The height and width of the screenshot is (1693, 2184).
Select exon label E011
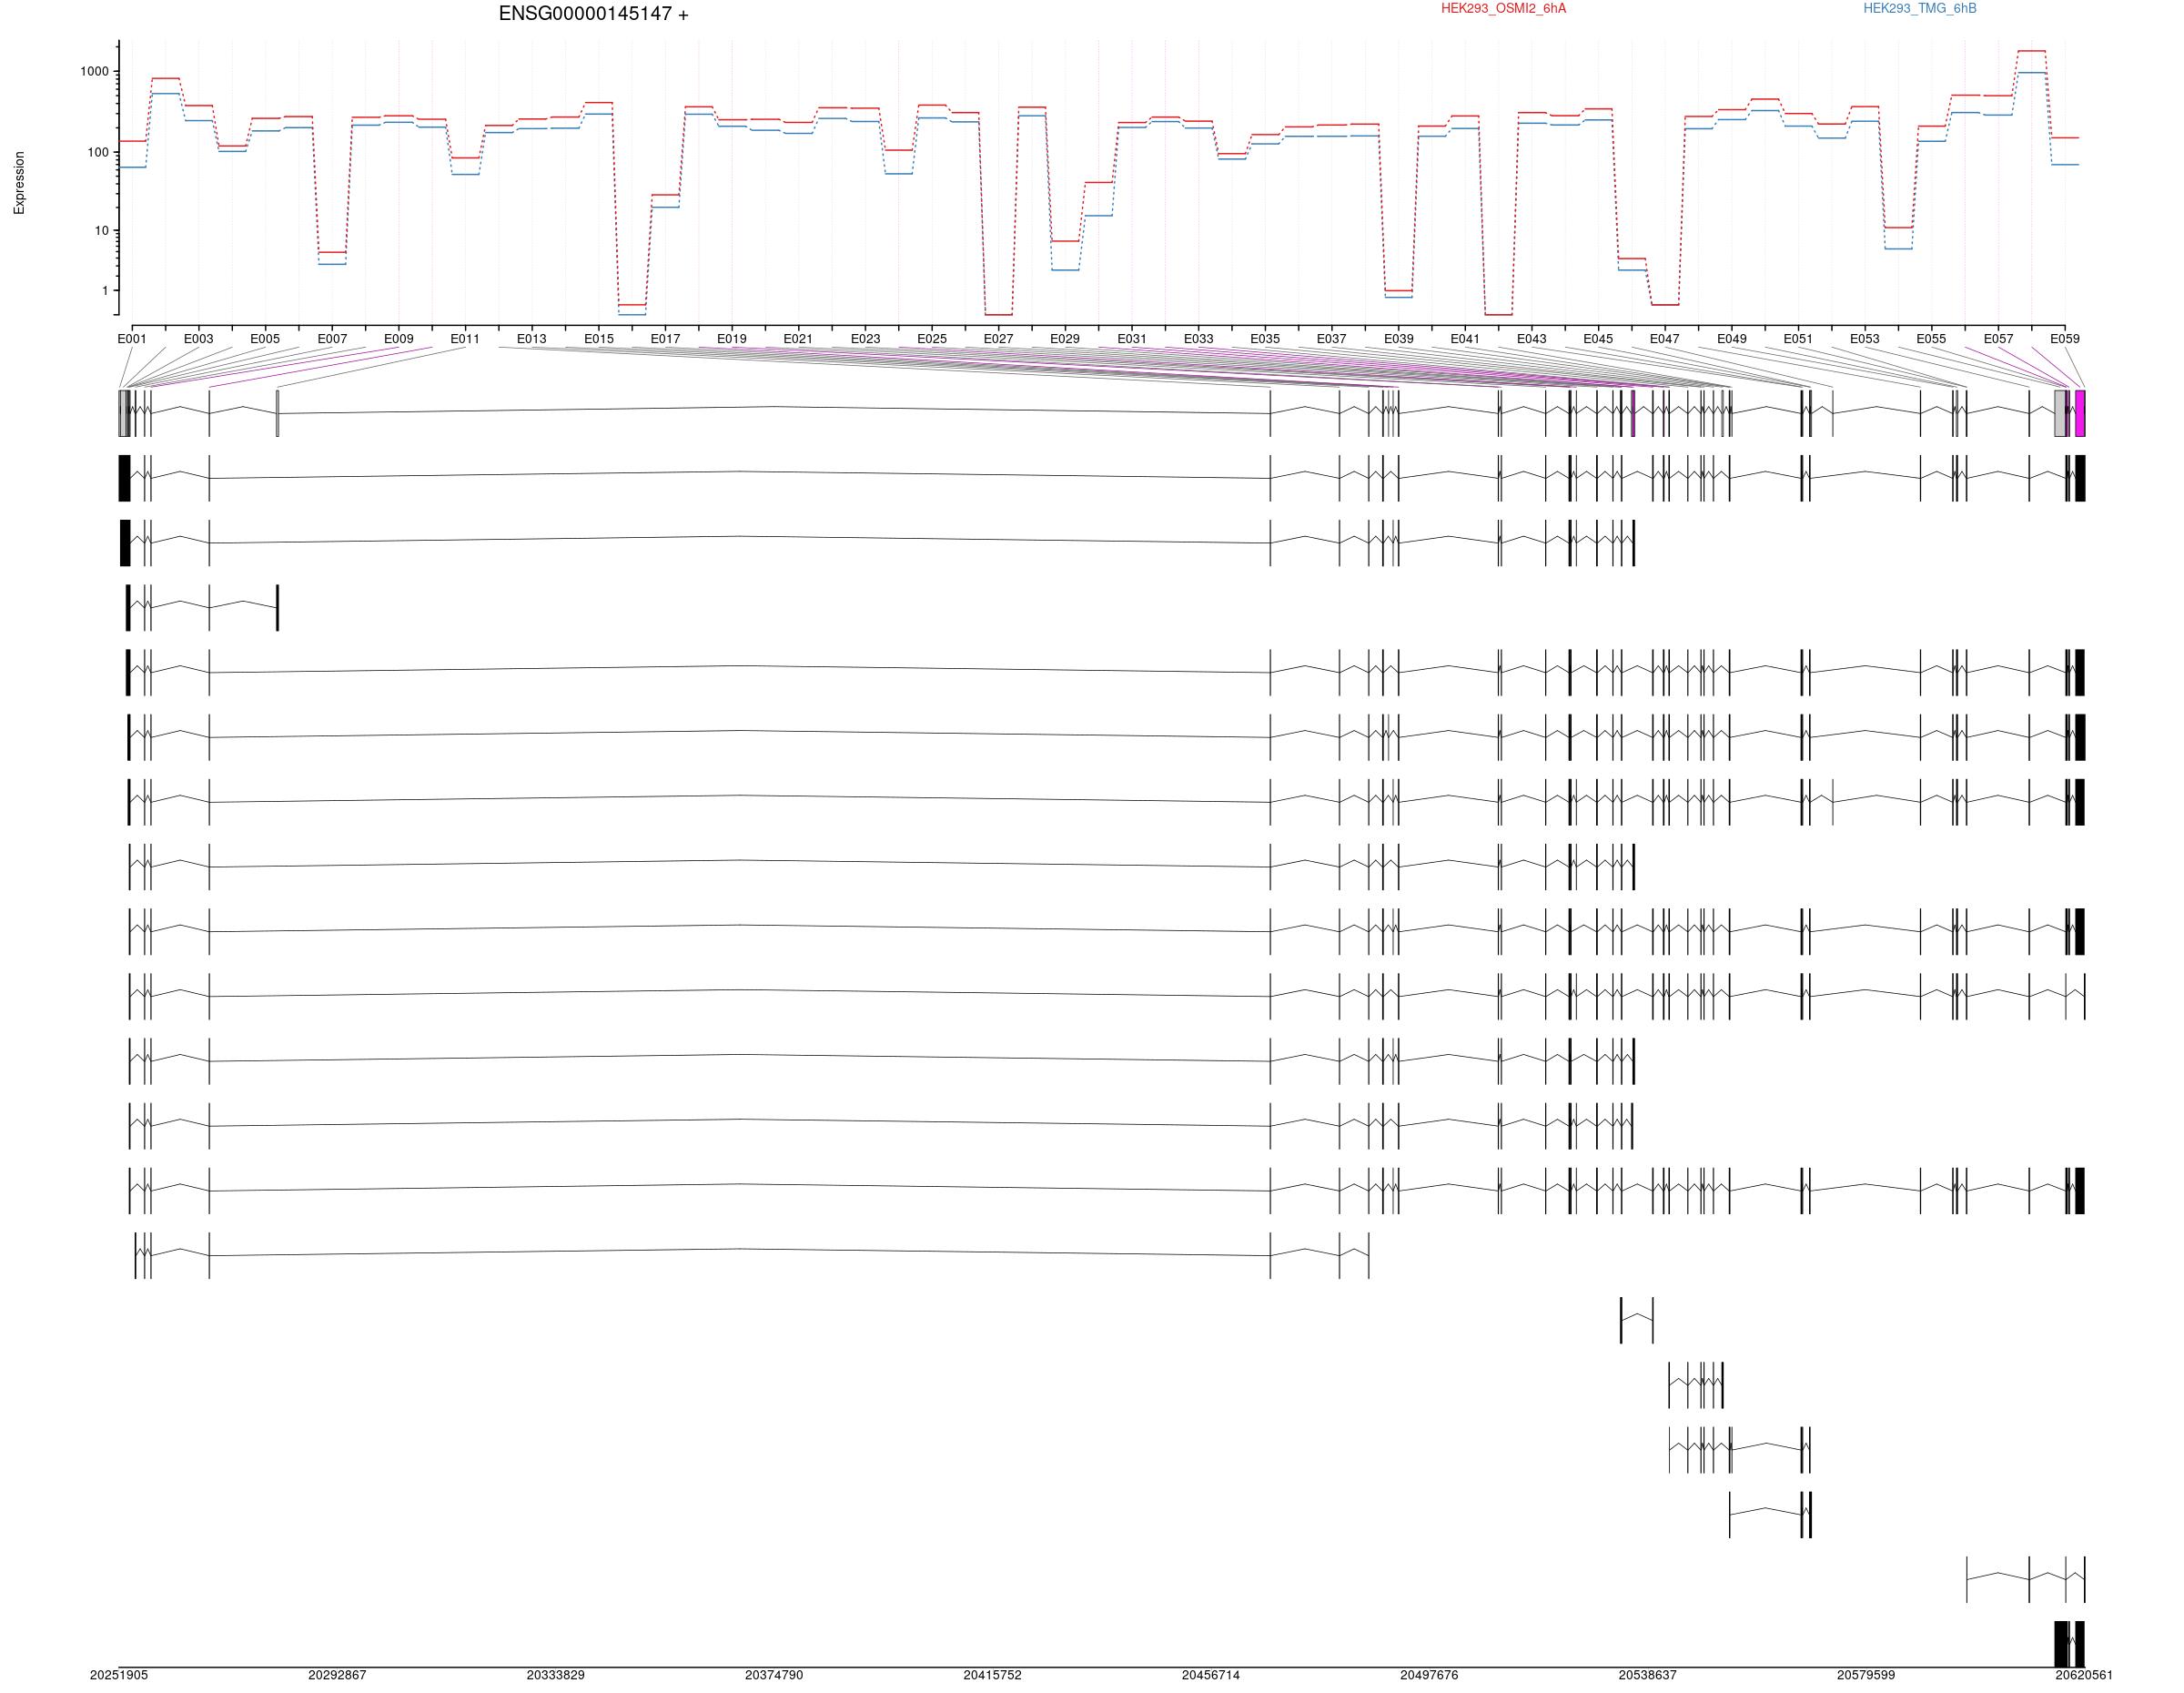click(x=465, y=339)
